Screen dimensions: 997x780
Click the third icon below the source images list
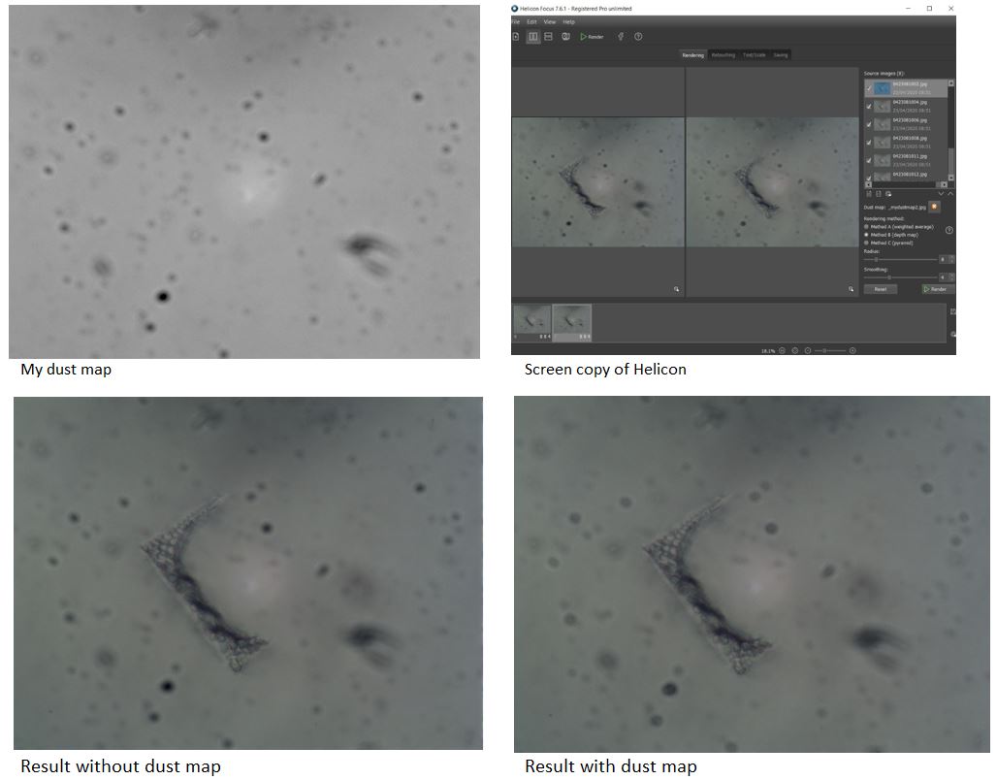[x=888, y=194]
